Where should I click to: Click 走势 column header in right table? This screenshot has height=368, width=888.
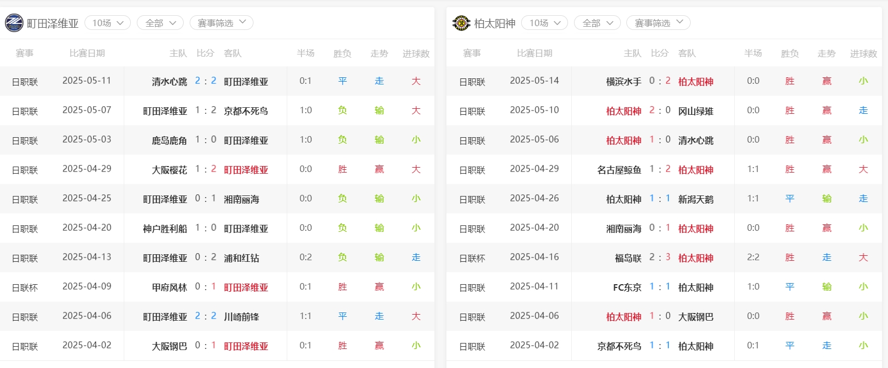point(826,53)
